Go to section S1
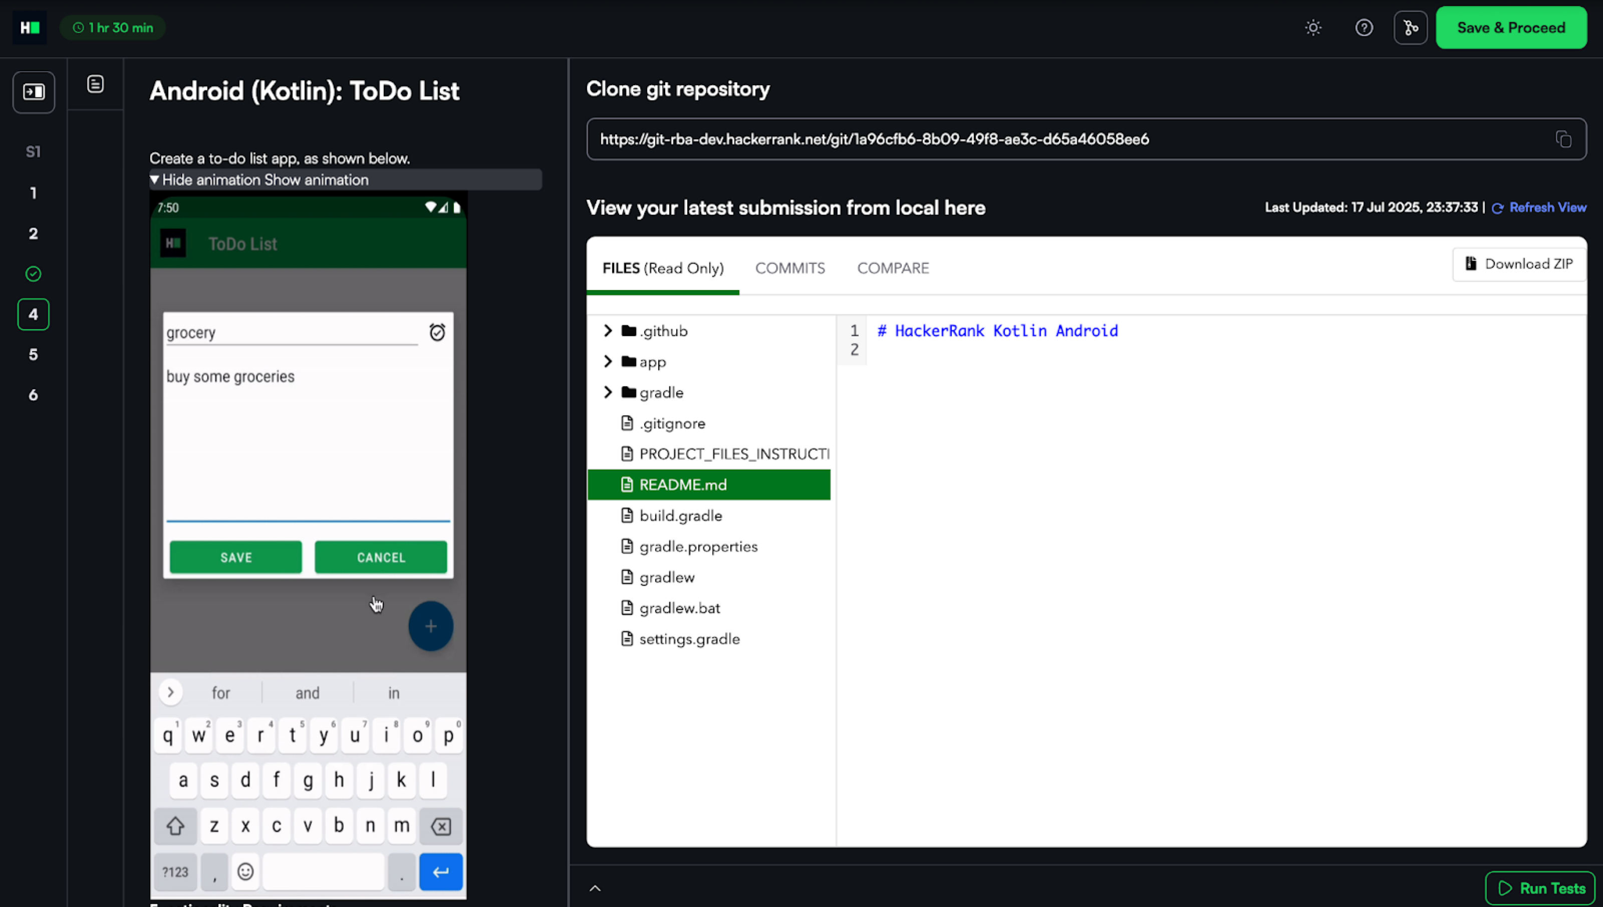Screen dimensions: 1603x907 coord(34,151)
